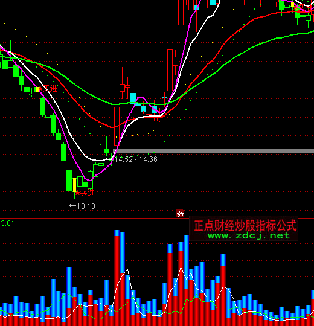The height and width of the screenshot is (326, 314).
Task: Click the 13.13 lowest price label
Action: [86, 206]
